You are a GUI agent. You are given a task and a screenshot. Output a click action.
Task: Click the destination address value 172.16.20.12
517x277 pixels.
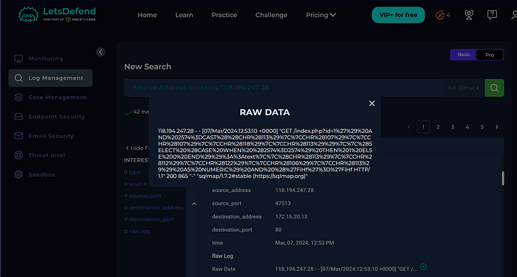pyautogui.click(x=292, y=216)
